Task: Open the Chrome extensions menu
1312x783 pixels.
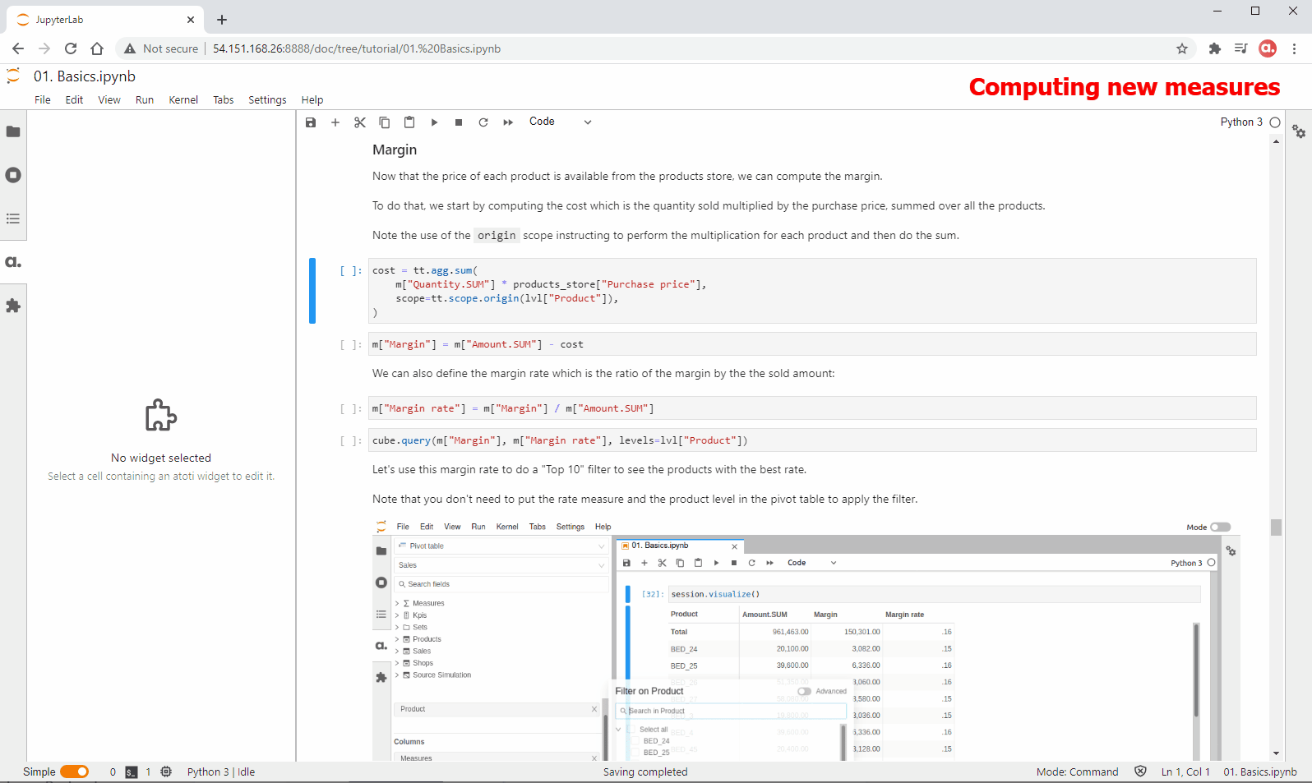Action: pos(1214,48)
